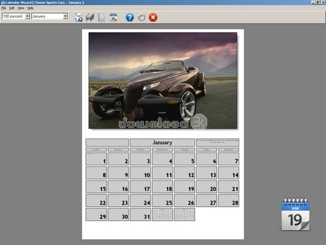This screenshot has height=245, width=326.
Task: Open settings with the gray gear icon
Action: [x=141, y=17]
